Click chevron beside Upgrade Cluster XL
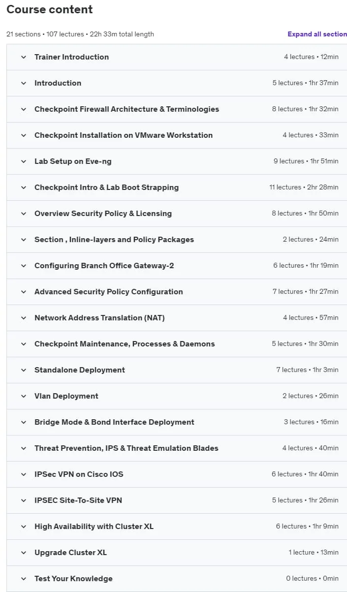 23,553
